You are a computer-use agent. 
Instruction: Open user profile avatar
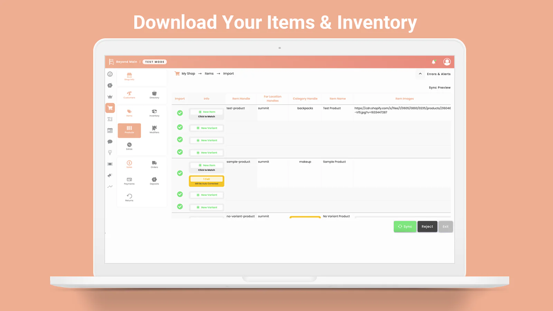447,62
